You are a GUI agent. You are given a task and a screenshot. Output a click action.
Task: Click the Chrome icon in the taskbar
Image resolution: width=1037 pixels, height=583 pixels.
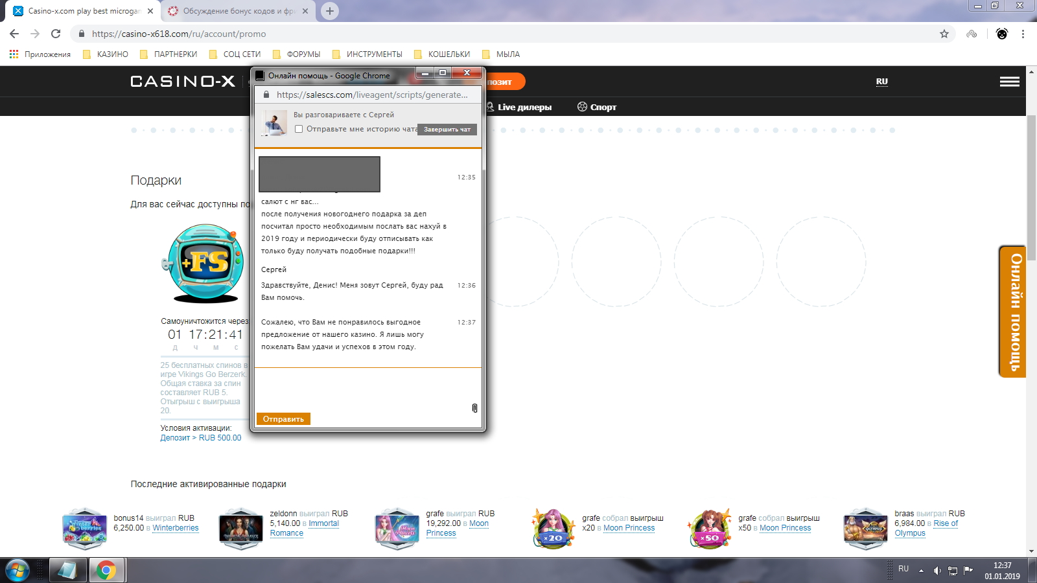pyautogui.click(x=106, y=570)
